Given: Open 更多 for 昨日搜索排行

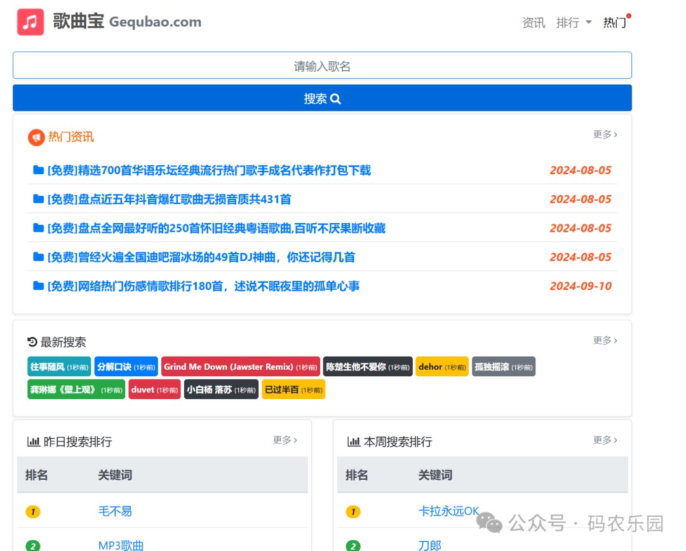Looking at the screenshot, I should [285, 440].
